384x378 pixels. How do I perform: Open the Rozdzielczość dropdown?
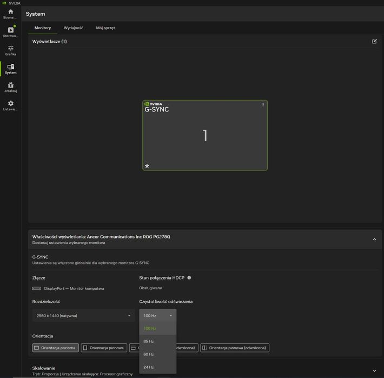pos(83,316)
